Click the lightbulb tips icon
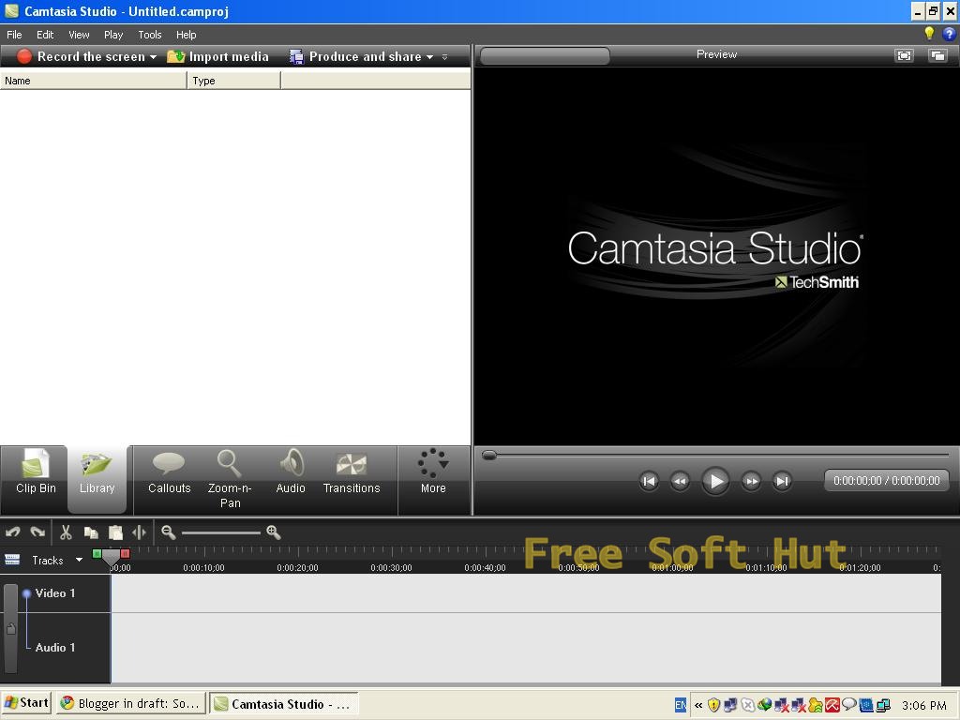Screen dimensions: 960x720 click(x=929, y=34)
